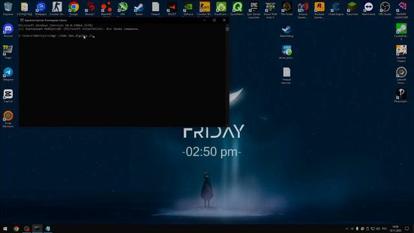The width and height of the screenshot is (414, 233).
Task: Open the Cheat Engine shortcut
Action: pos(336,8)
